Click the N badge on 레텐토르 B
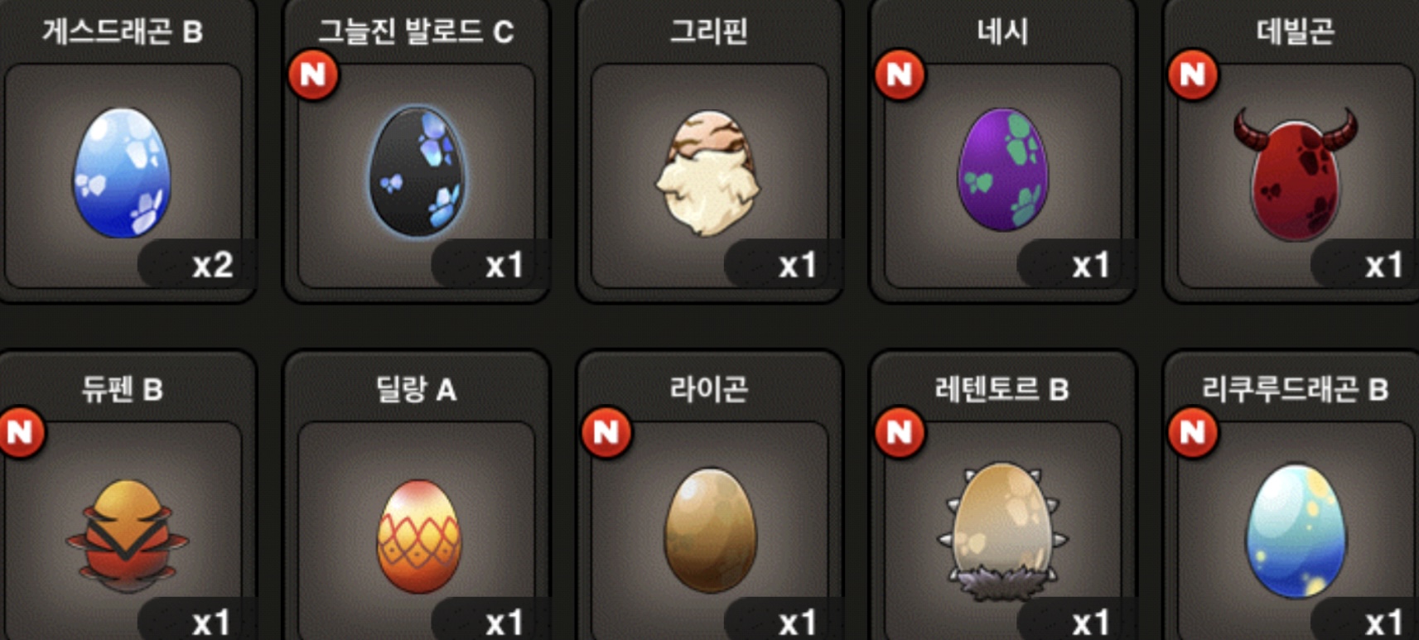 (x=900, y=431)
